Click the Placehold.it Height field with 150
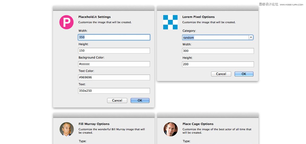306x144 pixels. point(114,51)
